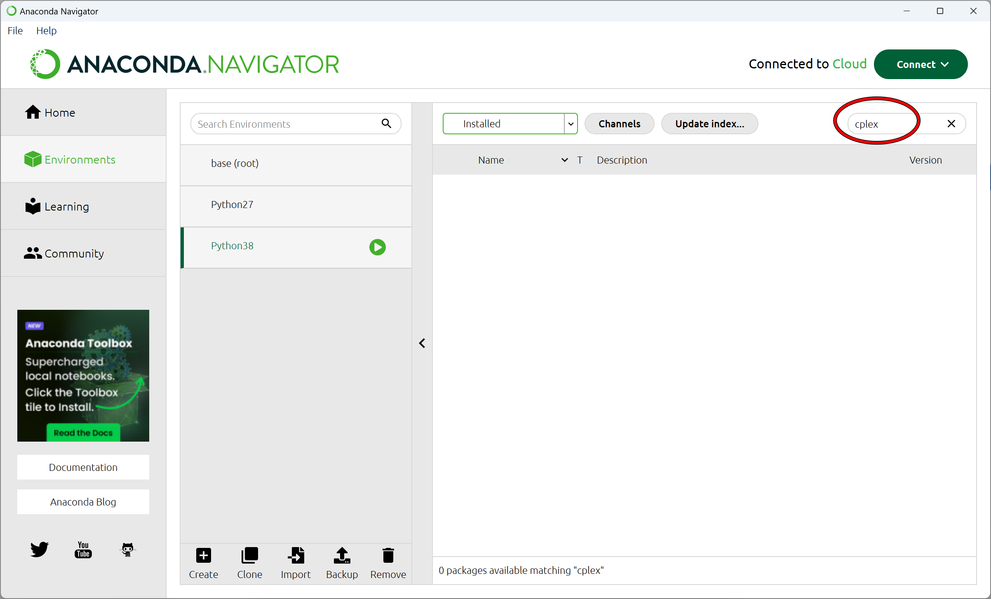Click the Twitter bird icon
This screenshot has width=991, height=599.
click(x=39, y=549)
